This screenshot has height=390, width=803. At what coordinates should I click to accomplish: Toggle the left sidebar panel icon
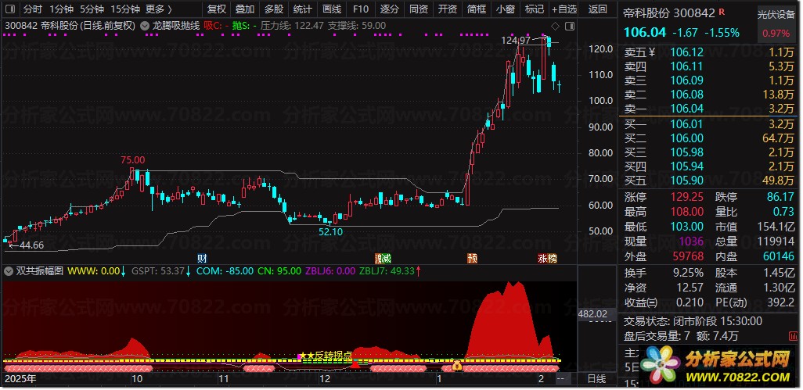pyautogui.click(x=9, y=9)
